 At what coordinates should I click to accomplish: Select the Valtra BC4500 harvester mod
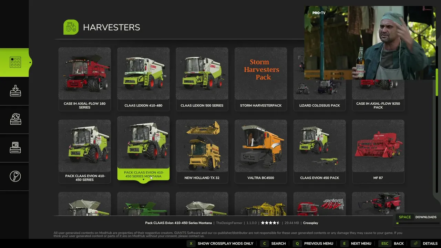(x=261, y=151)
